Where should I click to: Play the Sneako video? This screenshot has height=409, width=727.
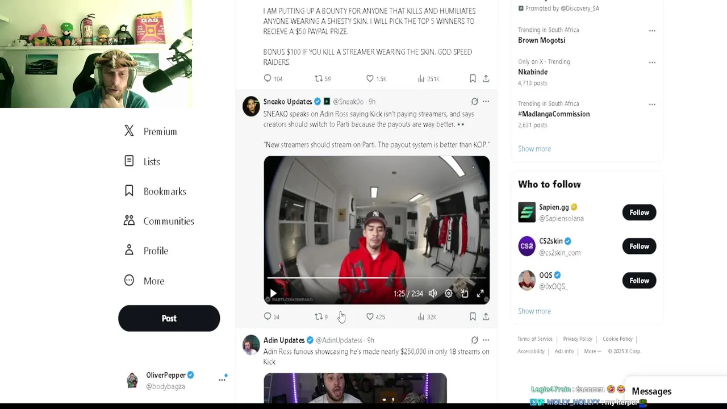pyautogui.click(x=273, y=294)
